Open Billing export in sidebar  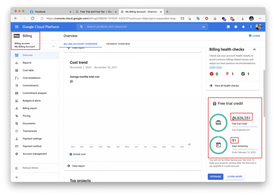click(x=30, y=108)
